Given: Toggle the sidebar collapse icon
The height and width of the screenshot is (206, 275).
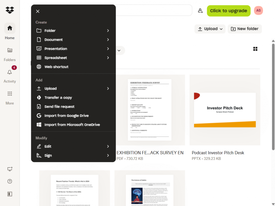Looking at the screenshot, I should (10, 194).
